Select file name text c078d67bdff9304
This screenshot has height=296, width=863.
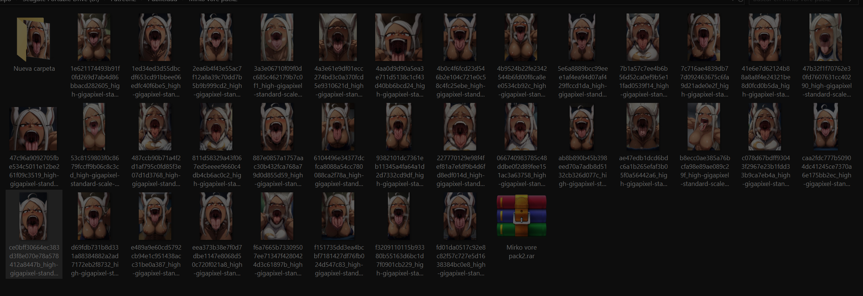765,171
